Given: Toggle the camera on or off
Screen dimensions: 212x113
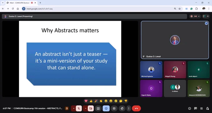Looking at the screenshot, I should (91, 108).
